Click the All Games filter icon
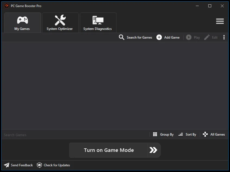 point(205,134)
